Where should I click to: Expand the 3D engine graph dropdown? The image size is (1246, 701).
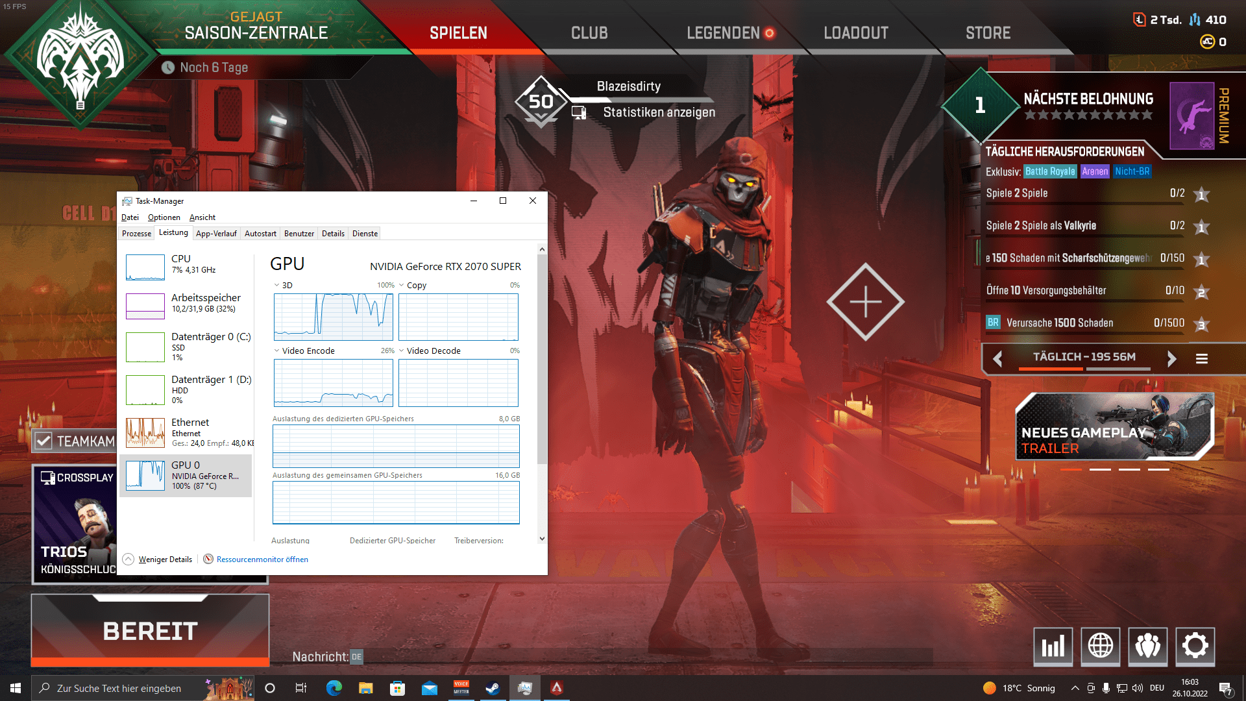tap(276, 285)
